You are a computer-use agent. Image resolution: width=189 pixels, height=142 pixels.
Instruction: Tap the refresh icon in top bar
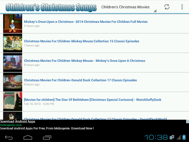pyautogui.click(x=167, y=7)
